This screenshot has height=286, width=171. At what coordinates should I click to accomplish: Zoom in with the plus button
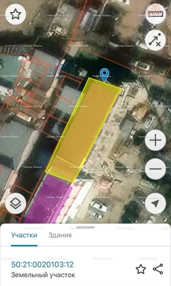tap(155, 140)
